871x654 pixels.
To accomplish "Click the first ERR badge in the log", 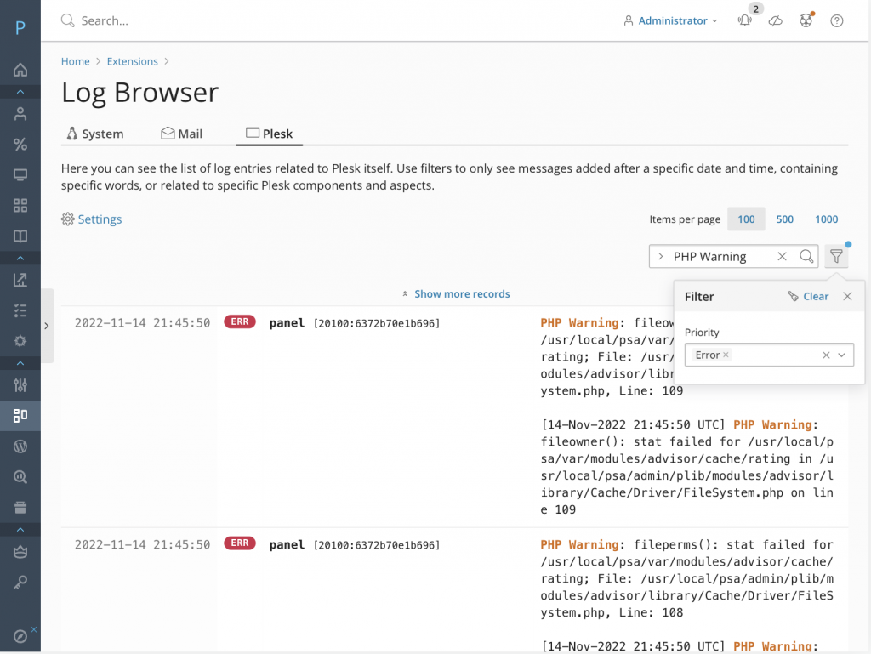I will coord(239,322).
